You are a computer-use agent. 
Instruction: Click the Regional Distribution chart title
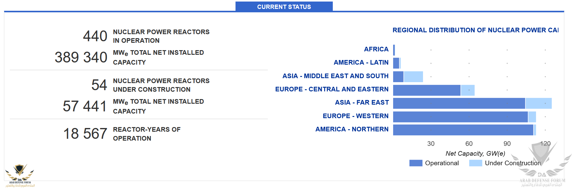click(x=475, y=30)
